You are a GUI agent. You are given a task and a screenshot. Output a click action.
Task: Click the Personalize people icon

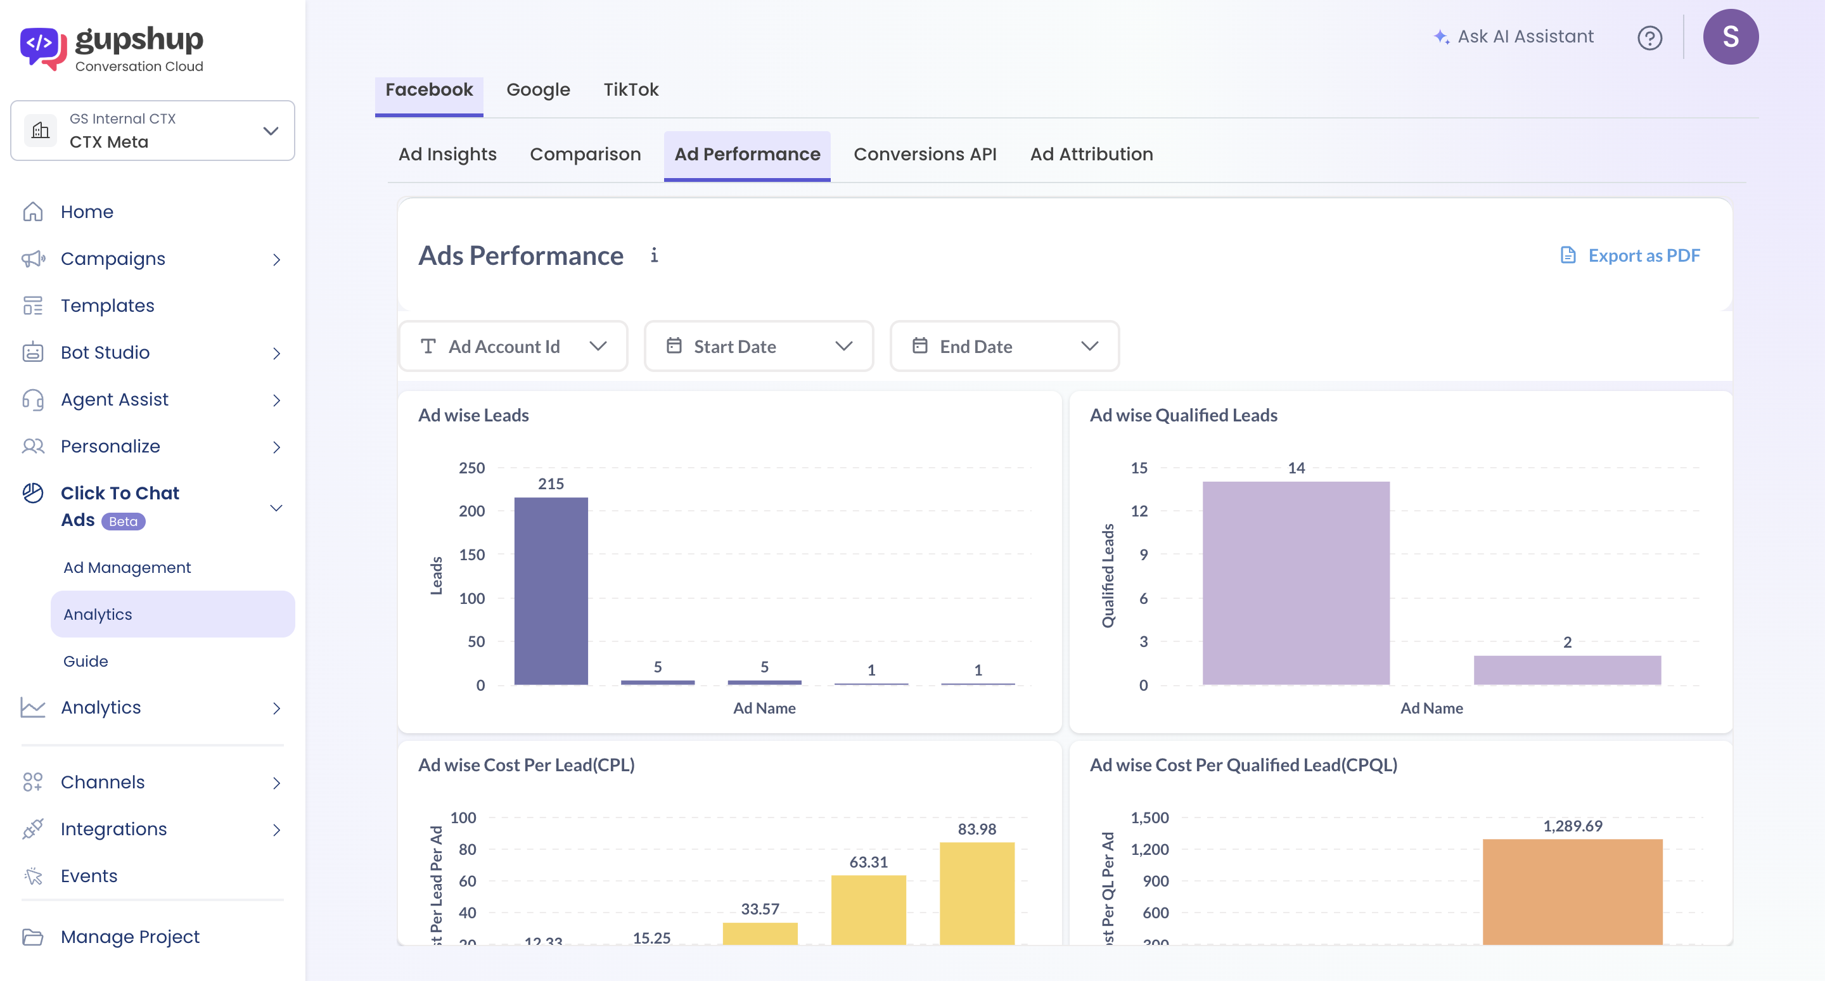pyautogui.click(x=32, y=446)
